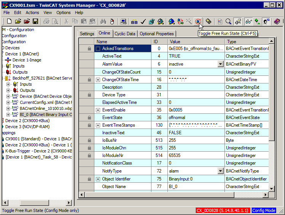Reload I/O devices toolbar icon
285x215 pixels.
click(180, 22)
